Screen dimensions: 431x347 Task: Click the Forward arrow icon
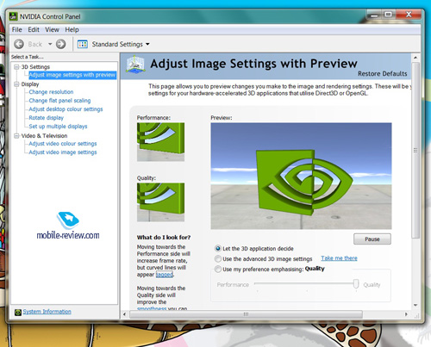tap(60, 44)
